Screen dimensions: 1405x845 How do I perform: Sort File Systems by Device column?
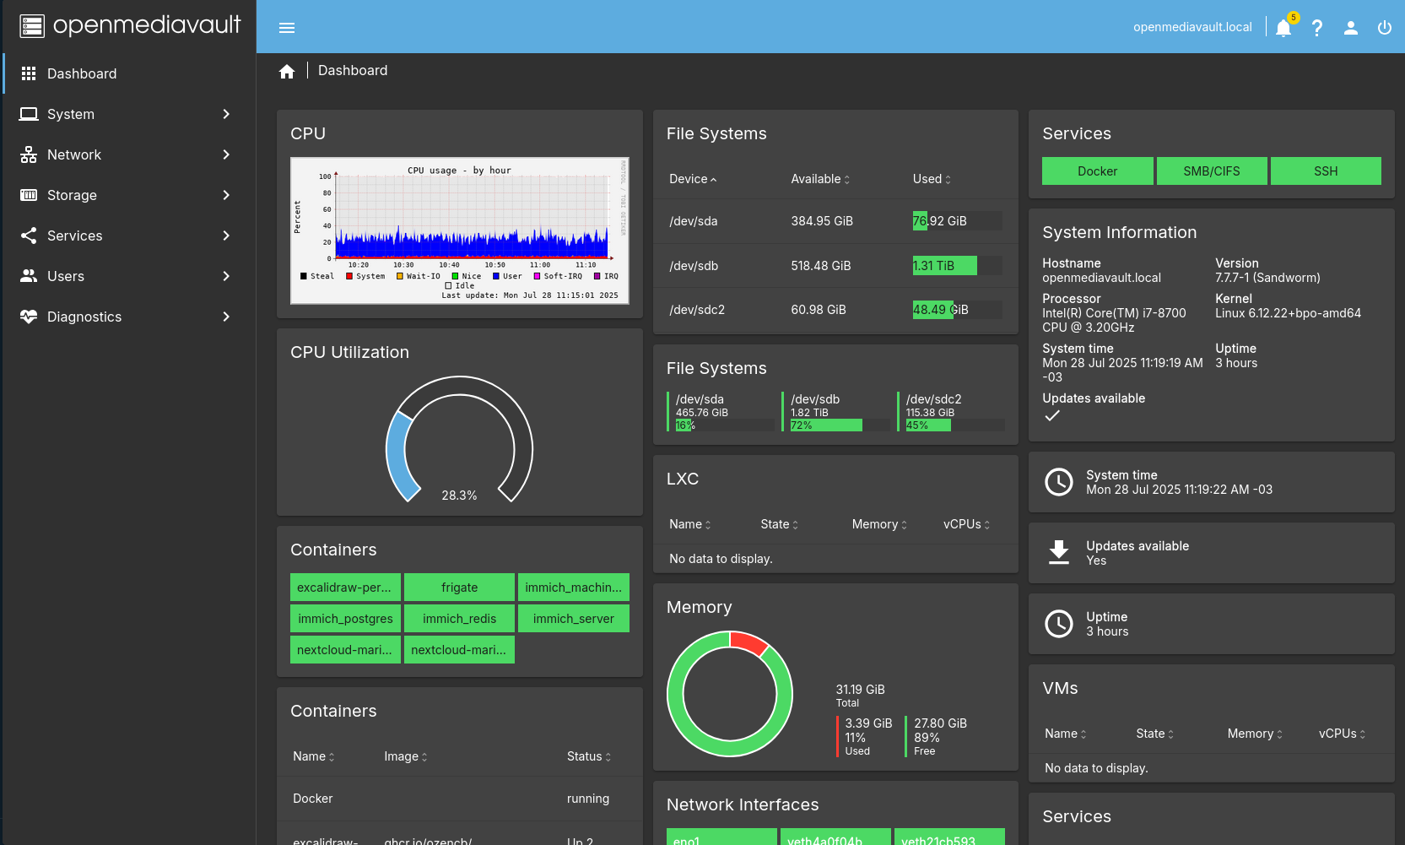[x=693, y=179]
